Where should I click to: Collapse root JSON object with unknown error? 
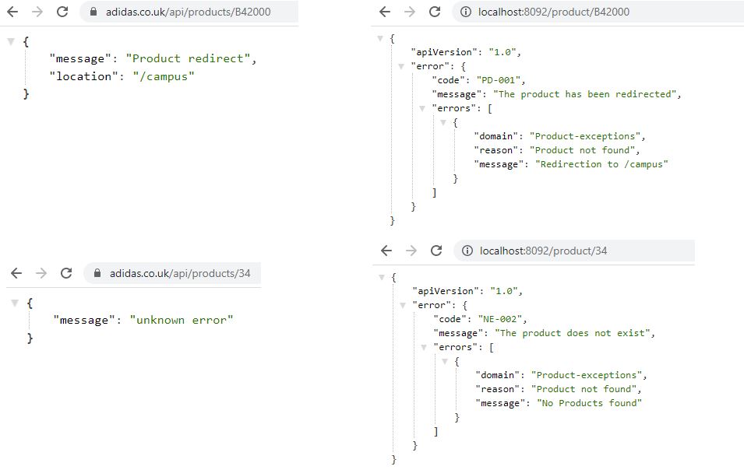click(x=15, y=303)
